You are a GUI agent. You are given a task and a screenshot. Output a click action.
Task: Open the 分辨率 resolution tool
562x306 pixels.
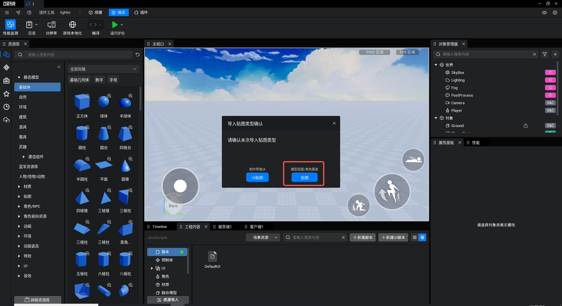(51, 28)
